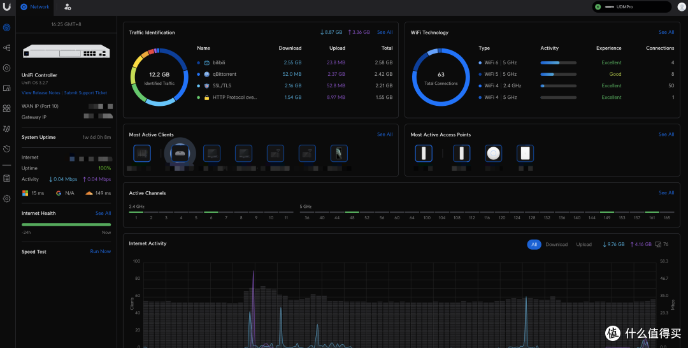Open the four-tile grid icon in the sidebar
This screenshot has width=688, height=348.
pyautogui.click(x=6, y=108)
